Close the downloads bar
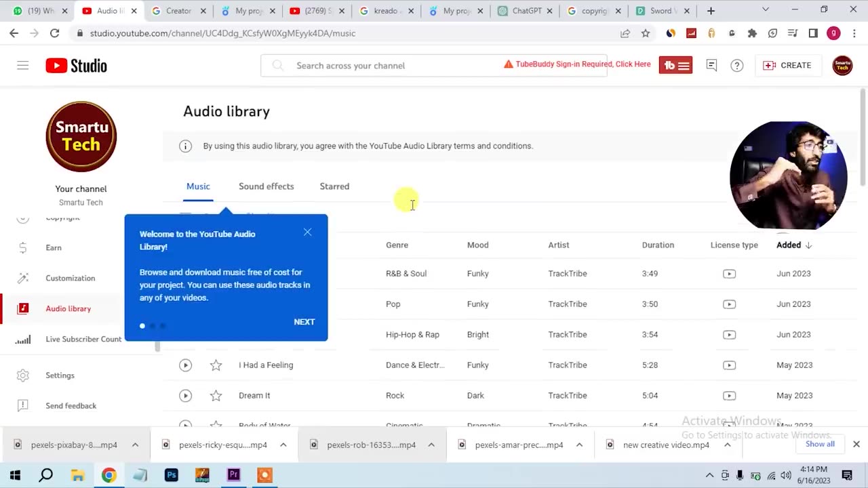 (856, 444)
